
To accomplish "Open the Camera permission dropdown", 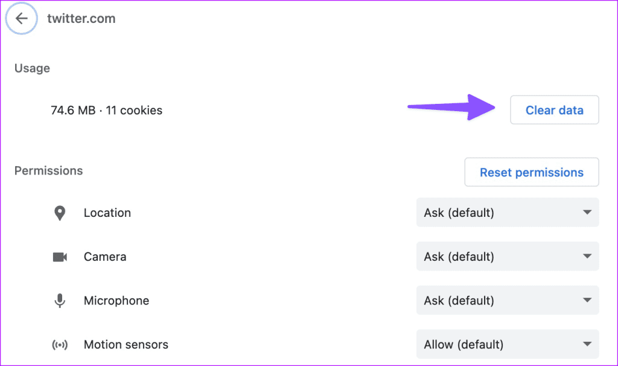I will (x=508, y=256).
